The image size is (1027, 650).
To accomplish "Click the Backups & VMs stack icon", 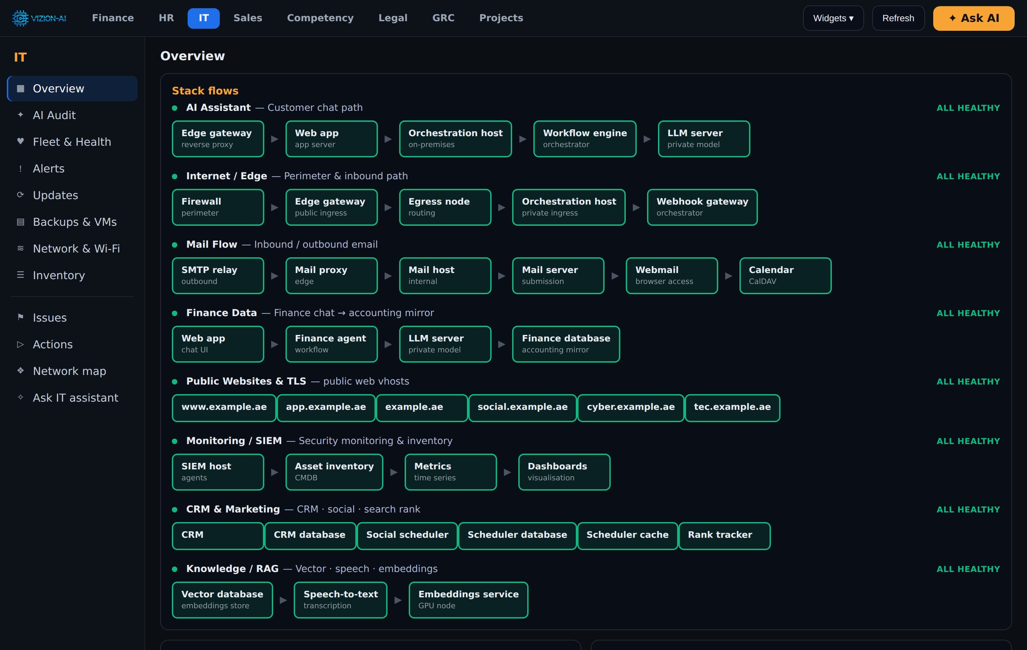I will (x=20, y=222).
